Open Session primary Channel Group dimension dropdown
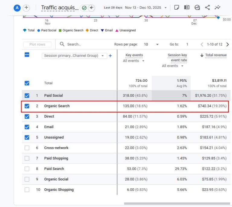Image resolution: width=232 pixels, height=207 pixels. pyautogui.click(x=74, y=56)
